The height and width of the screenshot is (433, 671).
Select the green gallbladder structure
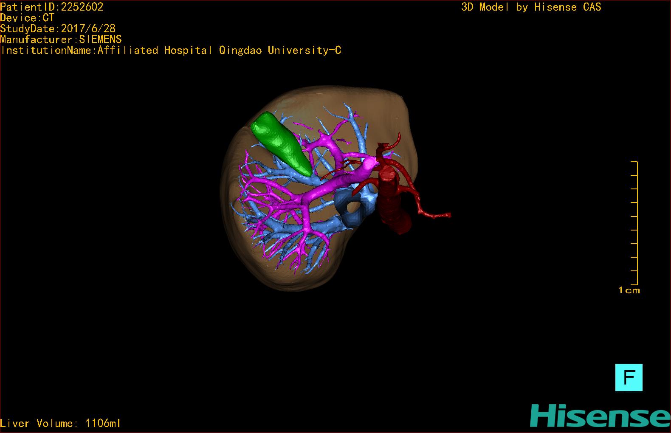tap(282, 143)
